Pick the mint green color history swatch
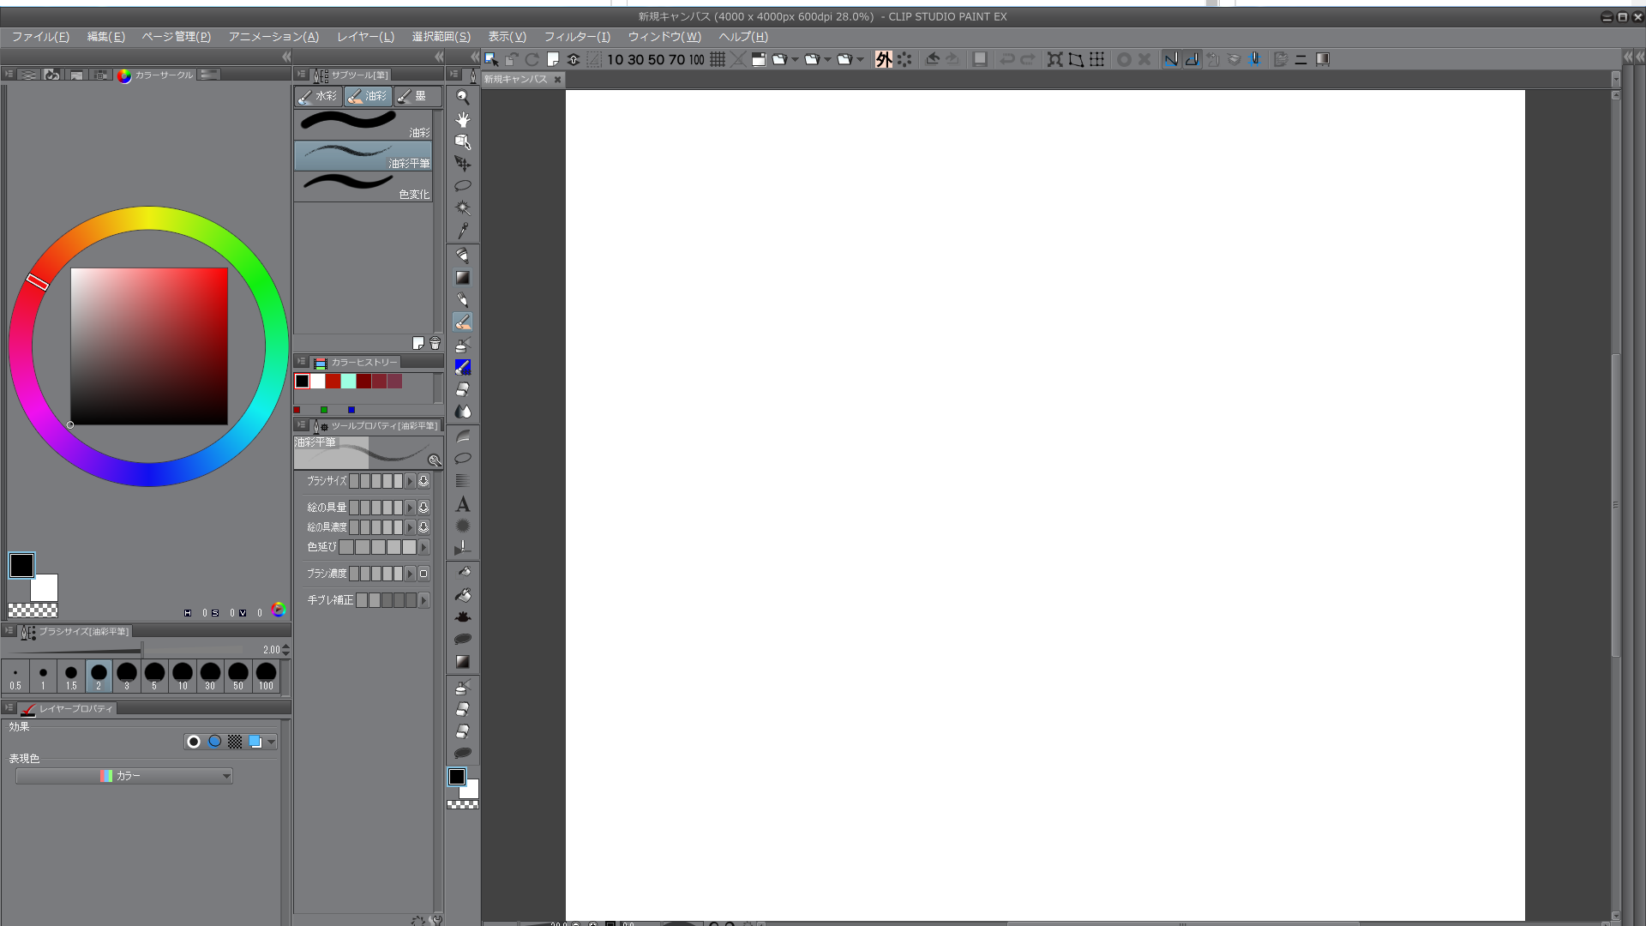 pyautogui.click(x=349, y=382)
